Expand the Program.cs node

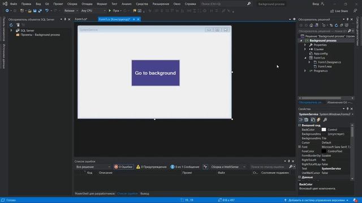pyautogui.click(x=305, y=71)
